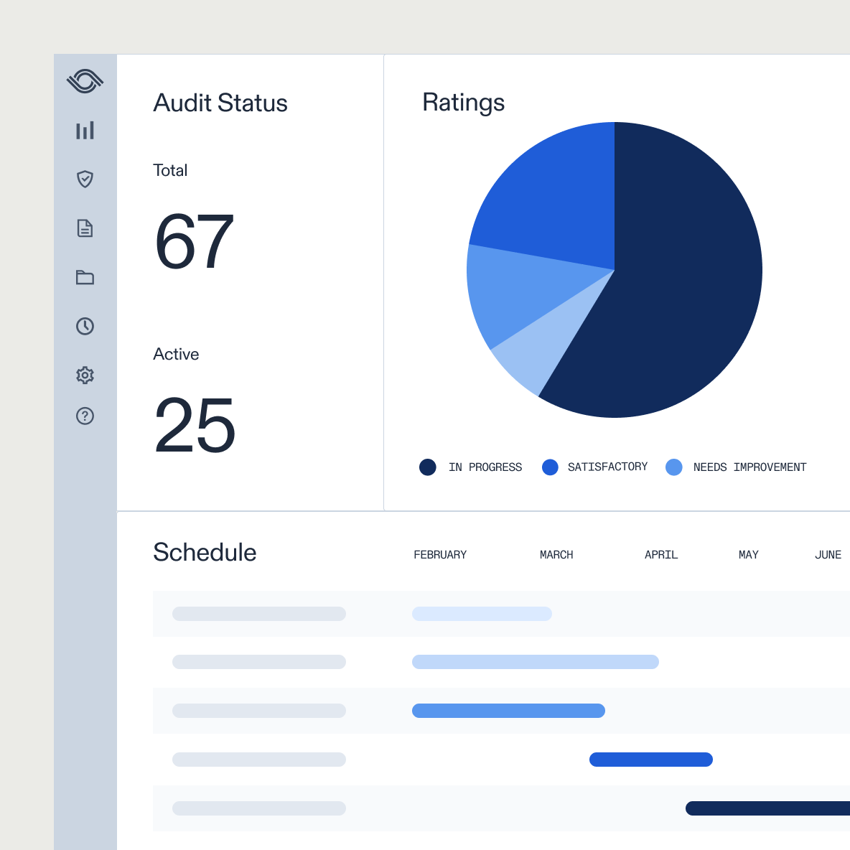Click the folder icon in the sidebar
850x850 pixels.
pyautogui.click(x=85, y=277)
